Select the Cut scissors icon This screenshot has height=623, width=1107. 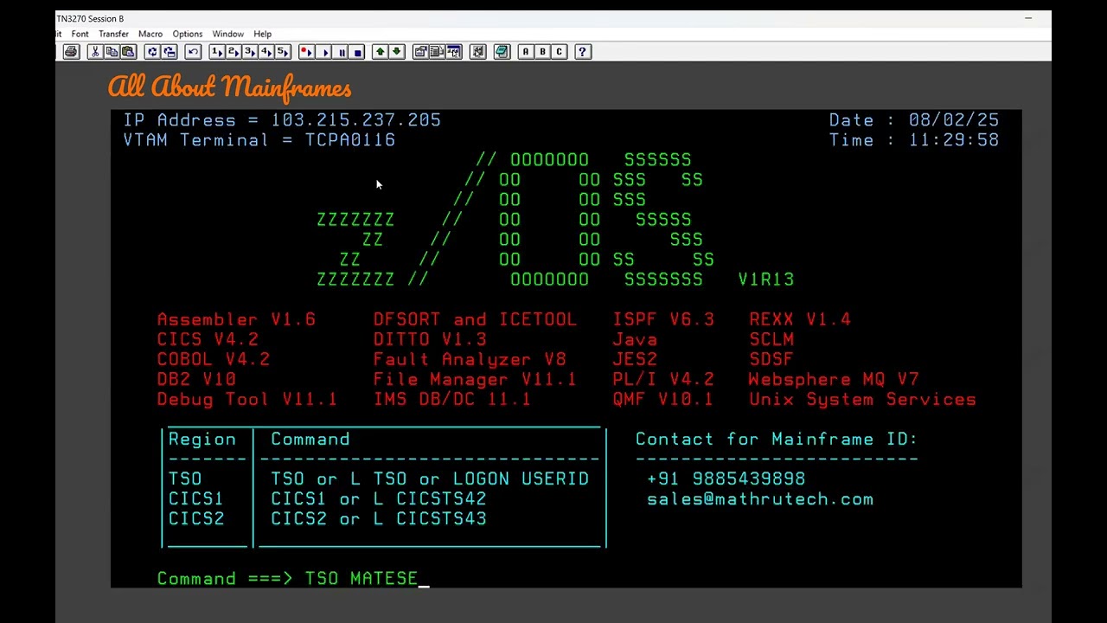[95, 52]
